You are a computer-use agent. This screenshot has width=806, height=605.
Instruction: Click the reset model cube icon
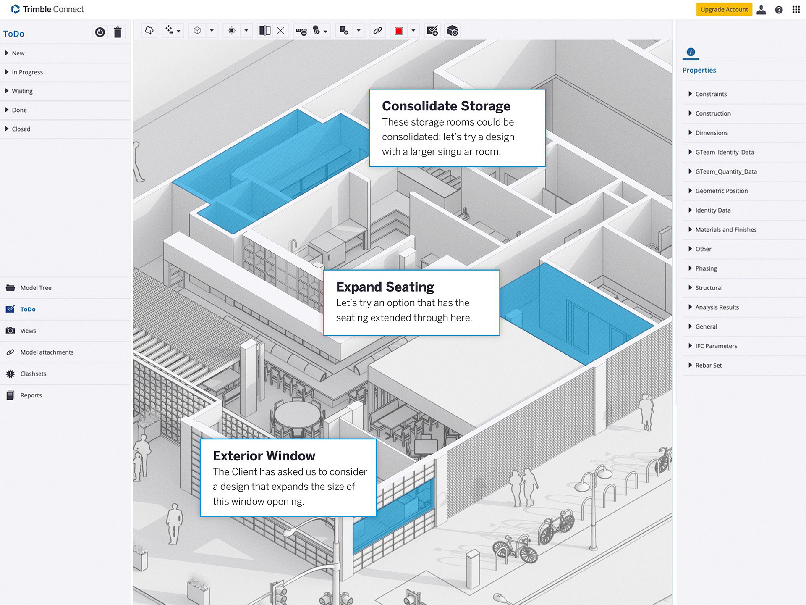point(452,31)
